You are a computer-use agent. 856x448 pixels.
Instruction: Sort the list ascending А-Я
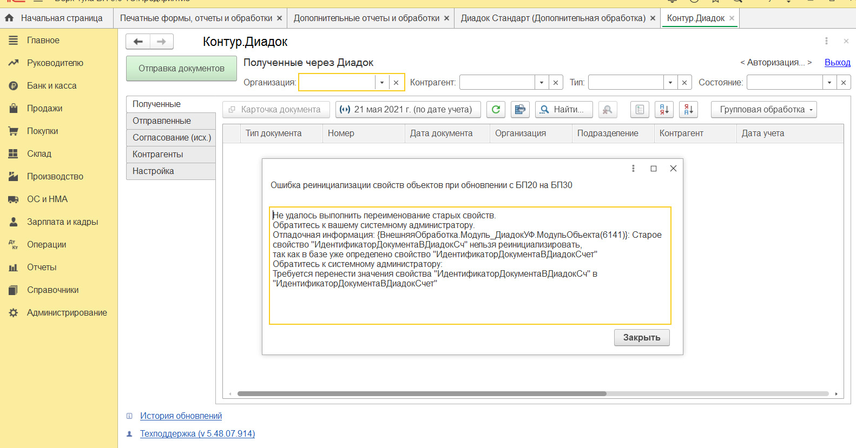(x=664, y=110)
